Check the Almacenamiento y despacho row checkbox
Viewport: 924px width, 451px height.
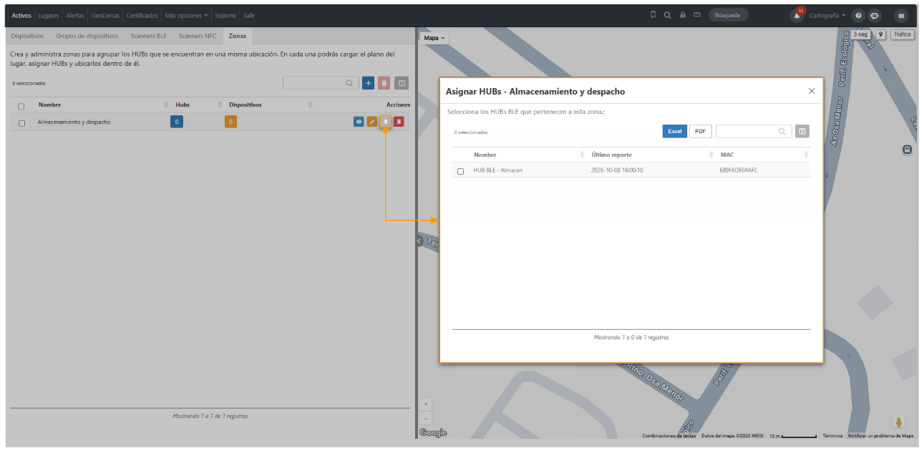[x=21, y=123]
